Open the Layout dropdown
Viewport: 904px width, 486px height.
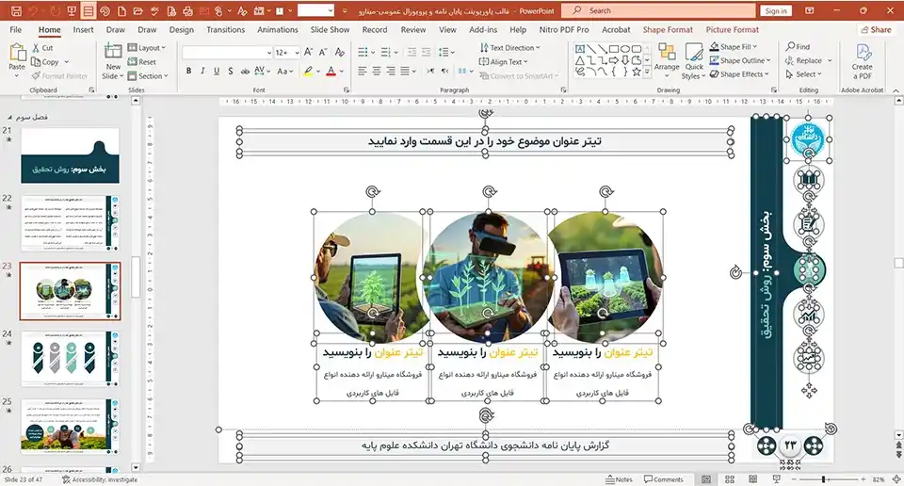147,48
